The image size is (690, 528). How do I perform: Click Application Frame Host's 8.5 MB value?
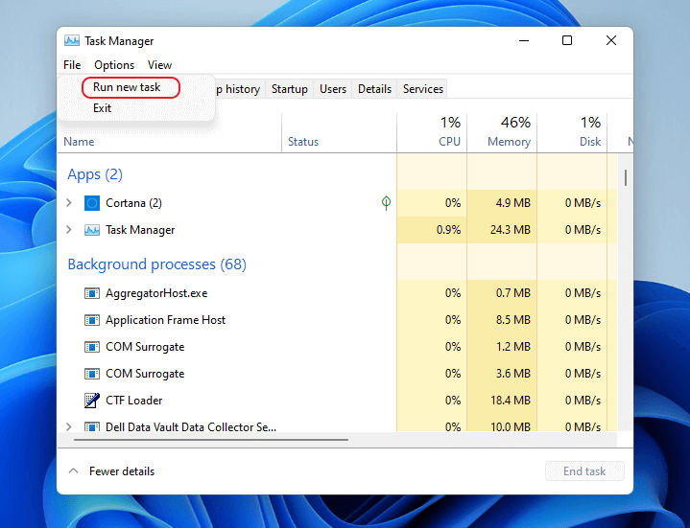coord(513,320)
